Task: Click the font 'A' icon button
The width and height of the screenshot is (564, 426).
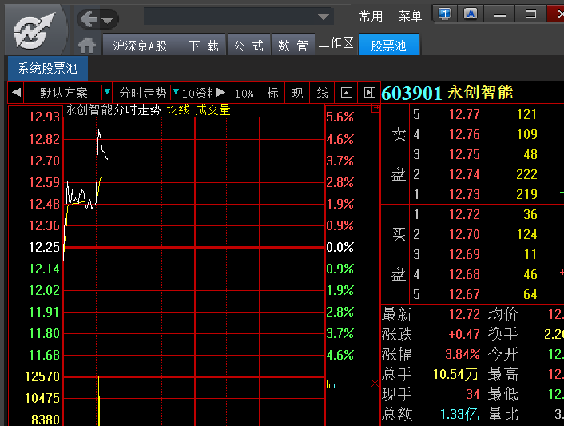Action: coord(471,14)
